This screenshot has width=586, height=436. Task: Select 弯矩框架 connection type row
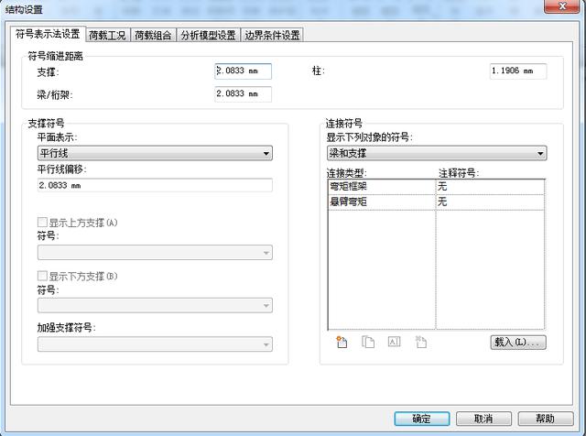tap(382, 187)
